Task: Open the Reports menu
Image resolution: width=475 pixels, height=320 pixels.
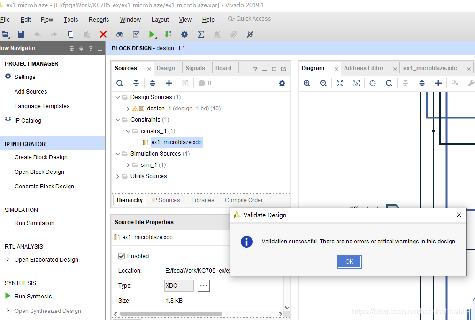Action: [x=99, y=20]
